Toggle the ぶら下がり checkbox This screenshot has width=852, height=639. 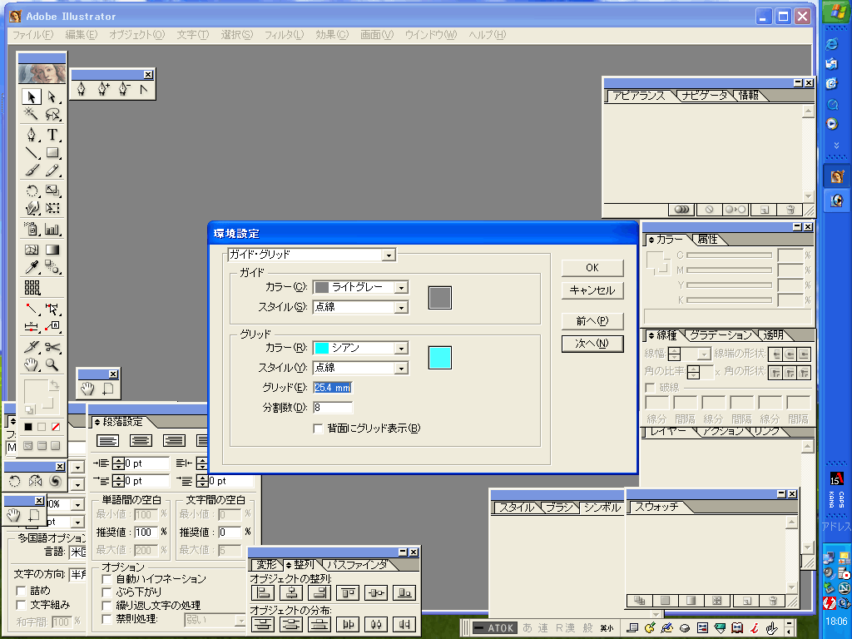point(106,592)
